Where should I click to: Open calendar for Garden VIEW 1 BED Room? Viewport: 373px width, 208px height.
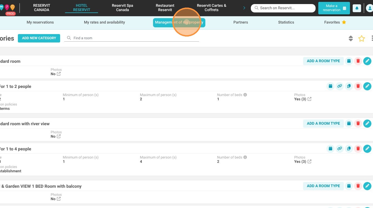point(349,186)
